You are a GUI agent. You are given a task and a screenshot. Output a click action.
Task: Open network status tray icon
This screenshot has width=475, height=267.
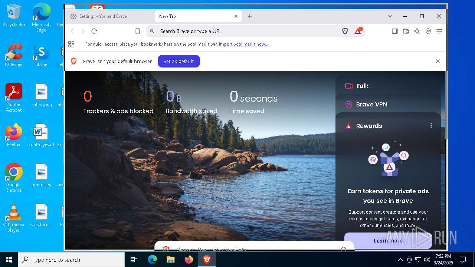418,260
